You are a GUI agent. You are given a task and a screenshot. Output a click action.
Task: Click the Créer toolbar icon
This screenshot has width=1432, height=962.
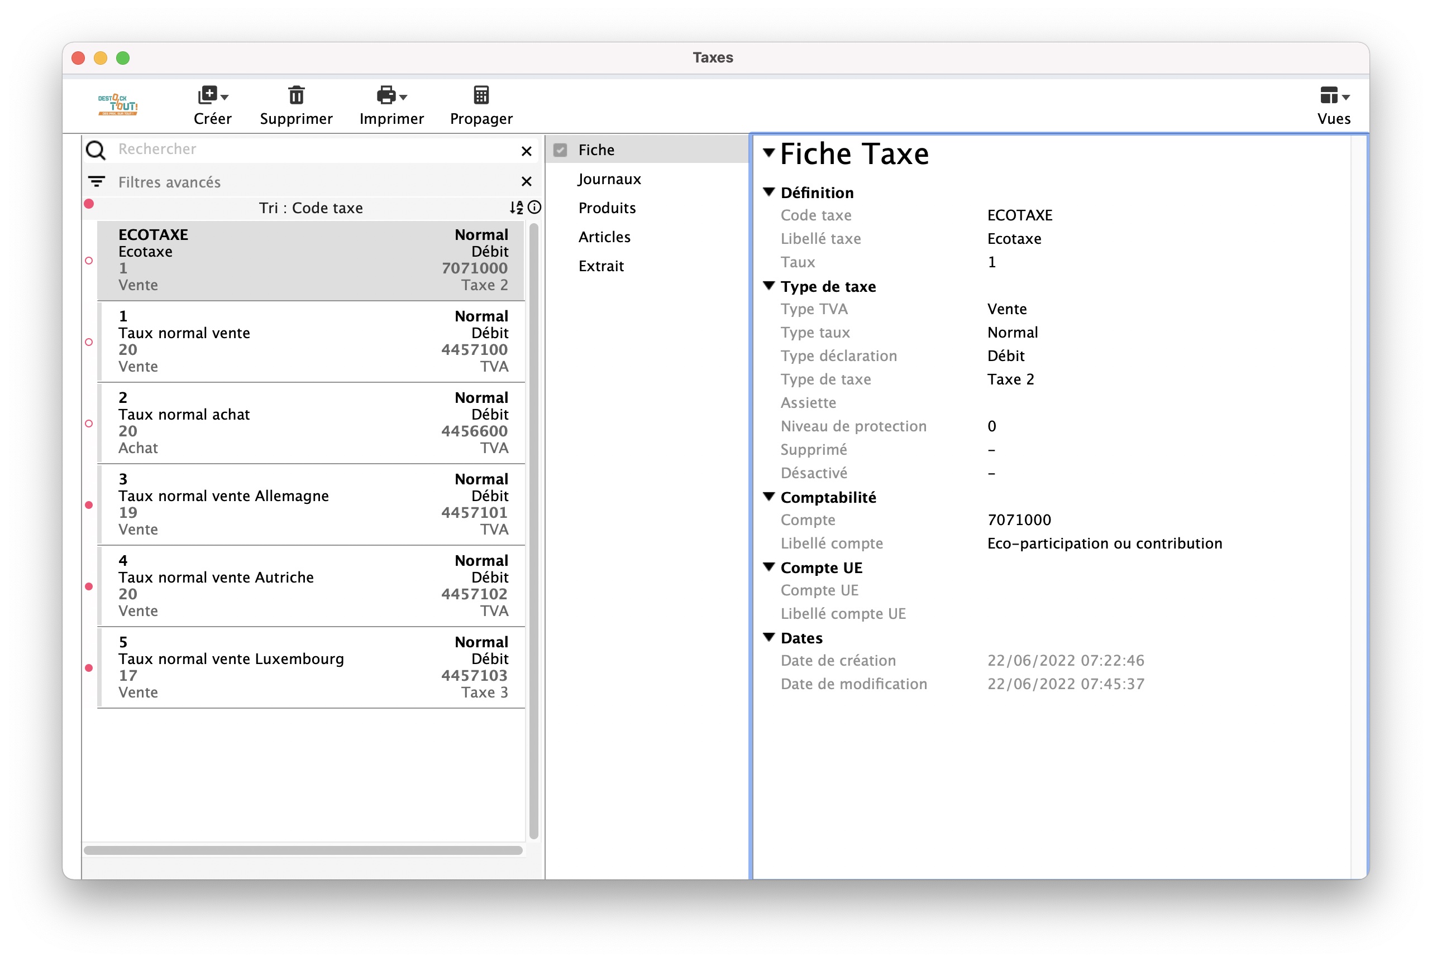click(x=208, y=95)
